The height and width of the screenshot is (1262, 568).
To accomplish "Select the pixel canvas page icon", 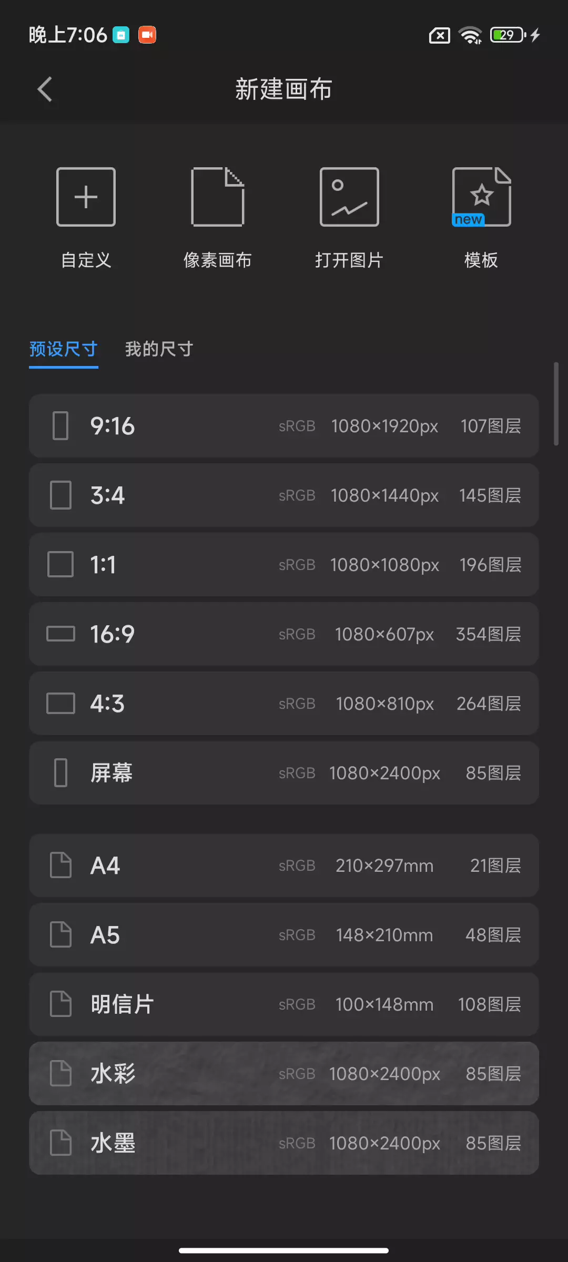I will [x=218, y=197].
